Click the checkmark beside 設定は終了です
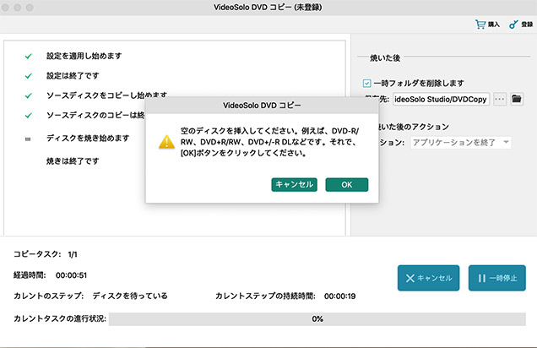This screenshot has width=537, height=348. coord(29,76)
